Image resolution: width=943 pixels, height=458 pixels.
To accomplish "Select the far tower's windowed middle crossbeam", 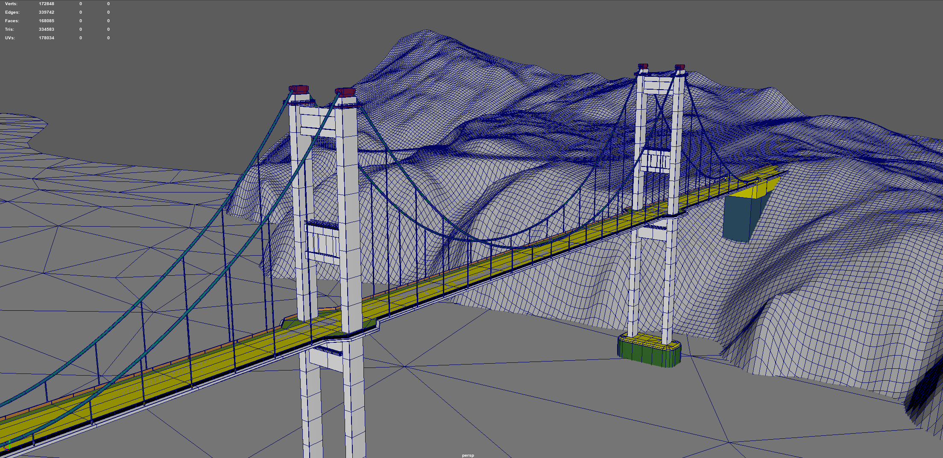I will pyautogui.click(x=656, y=161).
